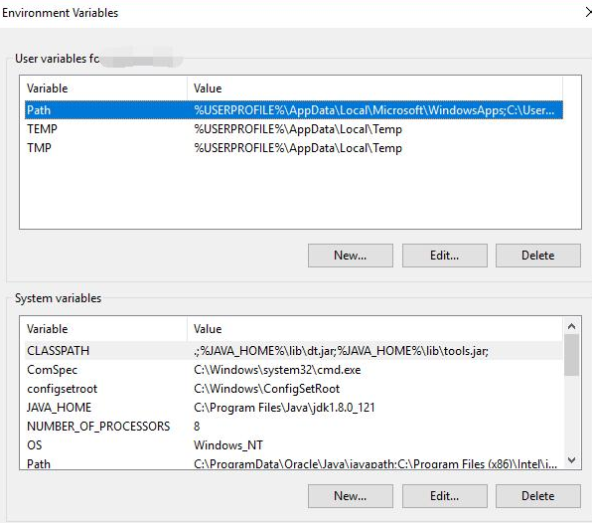Select the OS system variable row
The image size is (592, 523).
(x=294, y=445)
